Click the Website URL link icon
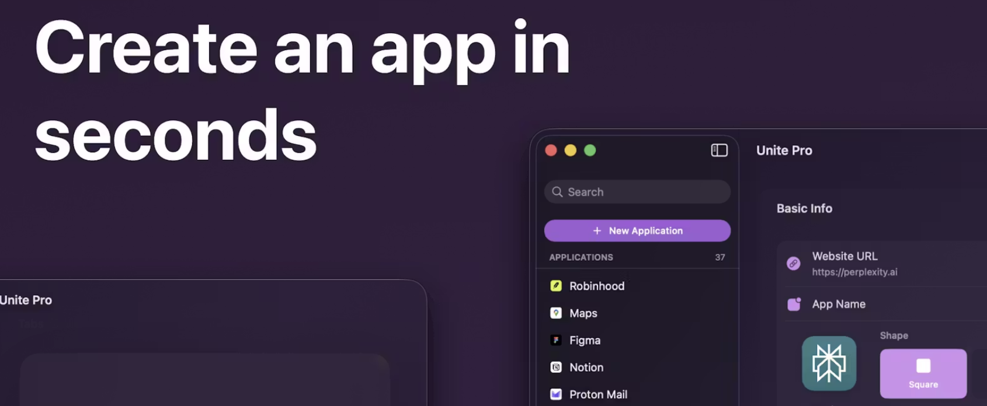Viewport: 987px width, 406px height. click(x=793, y=264)
